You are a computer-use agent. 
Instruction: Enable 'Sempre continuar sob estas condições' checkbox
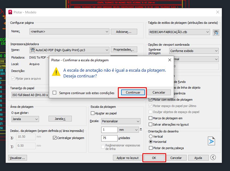[55, 93]
